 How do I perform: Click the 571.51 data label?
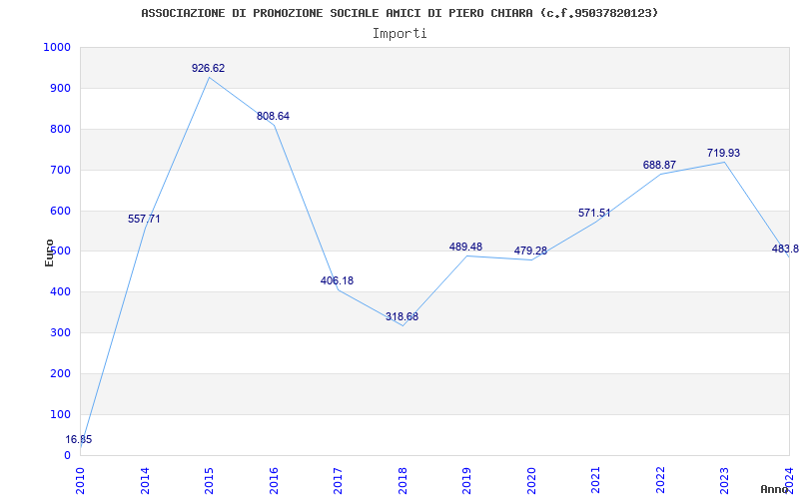pyautogui.click(x=594, y=213)
